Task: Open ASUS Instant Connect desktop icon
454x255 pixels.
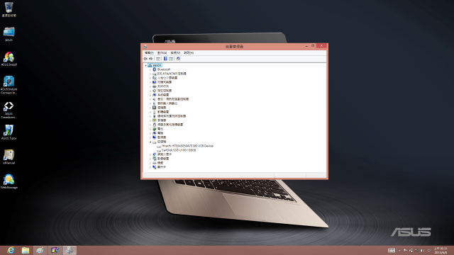Action: 9,85
